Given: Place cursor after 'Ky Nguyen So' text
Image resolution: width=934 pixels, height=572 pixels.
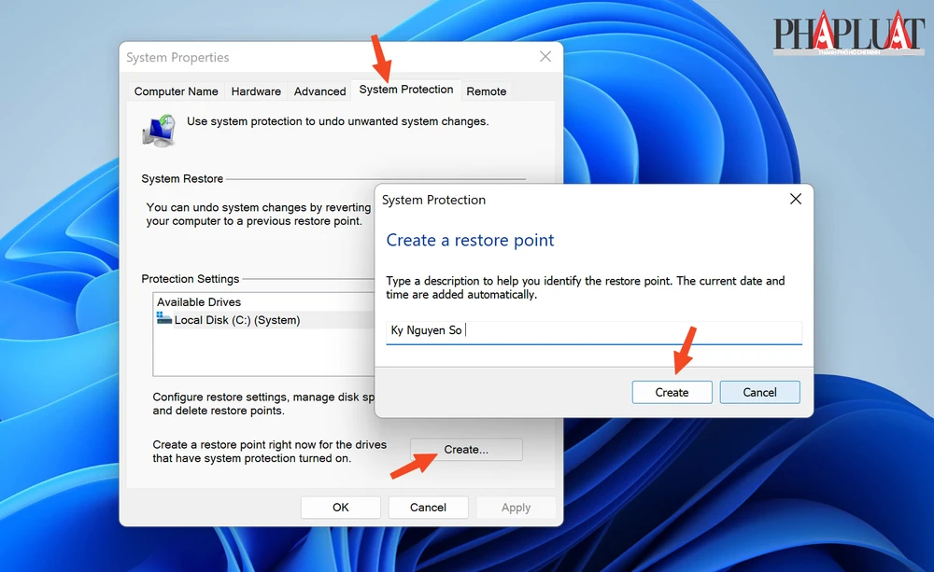Looking at the screenshot, I should tap(467, 330).
